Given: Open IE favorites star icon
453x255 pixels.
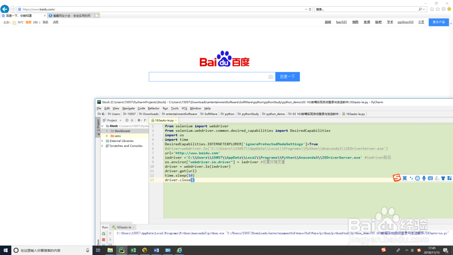Looking at the screenshot, I should (438, 9).
